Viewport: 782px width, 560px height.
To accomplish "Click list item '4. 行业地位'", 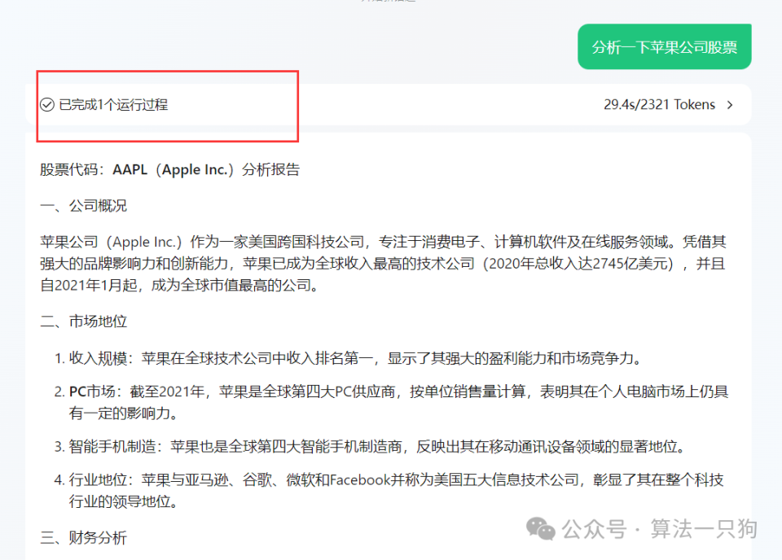I will 389,490.
